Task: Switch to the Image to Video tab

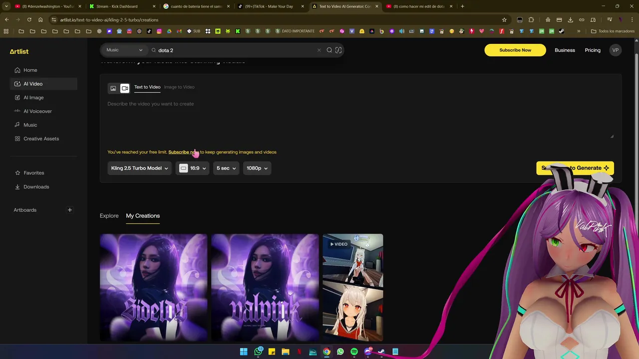Action: tap(179, 87)
